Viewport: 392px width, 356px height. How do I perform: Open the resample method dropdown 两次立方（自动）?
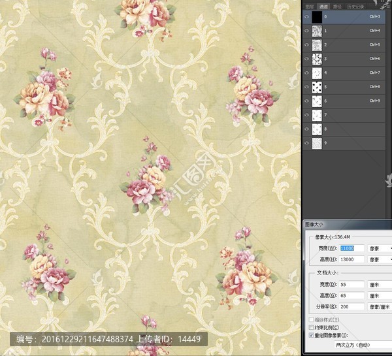click(x=363, y=345)
